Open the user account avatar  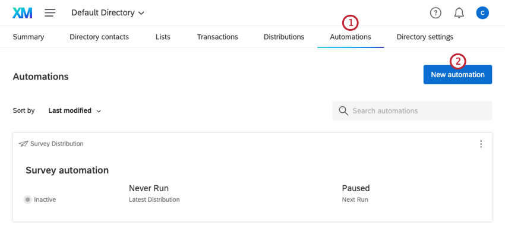pos(482,13)
